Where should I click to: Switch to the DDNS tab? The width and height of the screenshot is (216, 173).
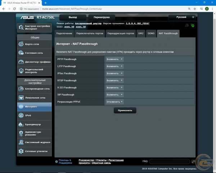(x=151, y=33)
